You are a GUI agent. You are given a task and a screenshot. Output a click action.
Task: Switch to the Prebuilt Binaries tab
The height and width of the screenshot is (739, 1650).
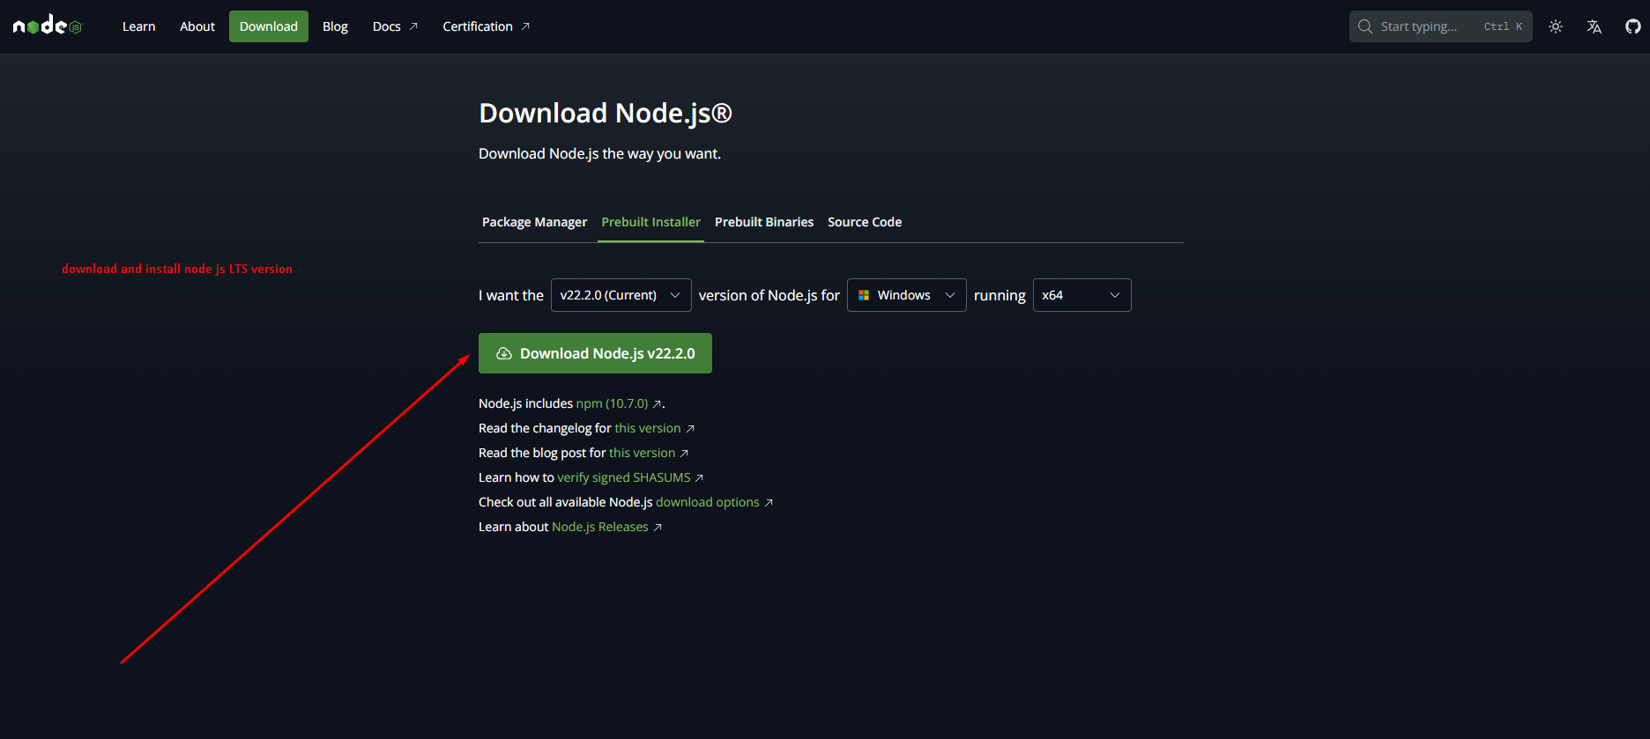(x=763, y=222)
